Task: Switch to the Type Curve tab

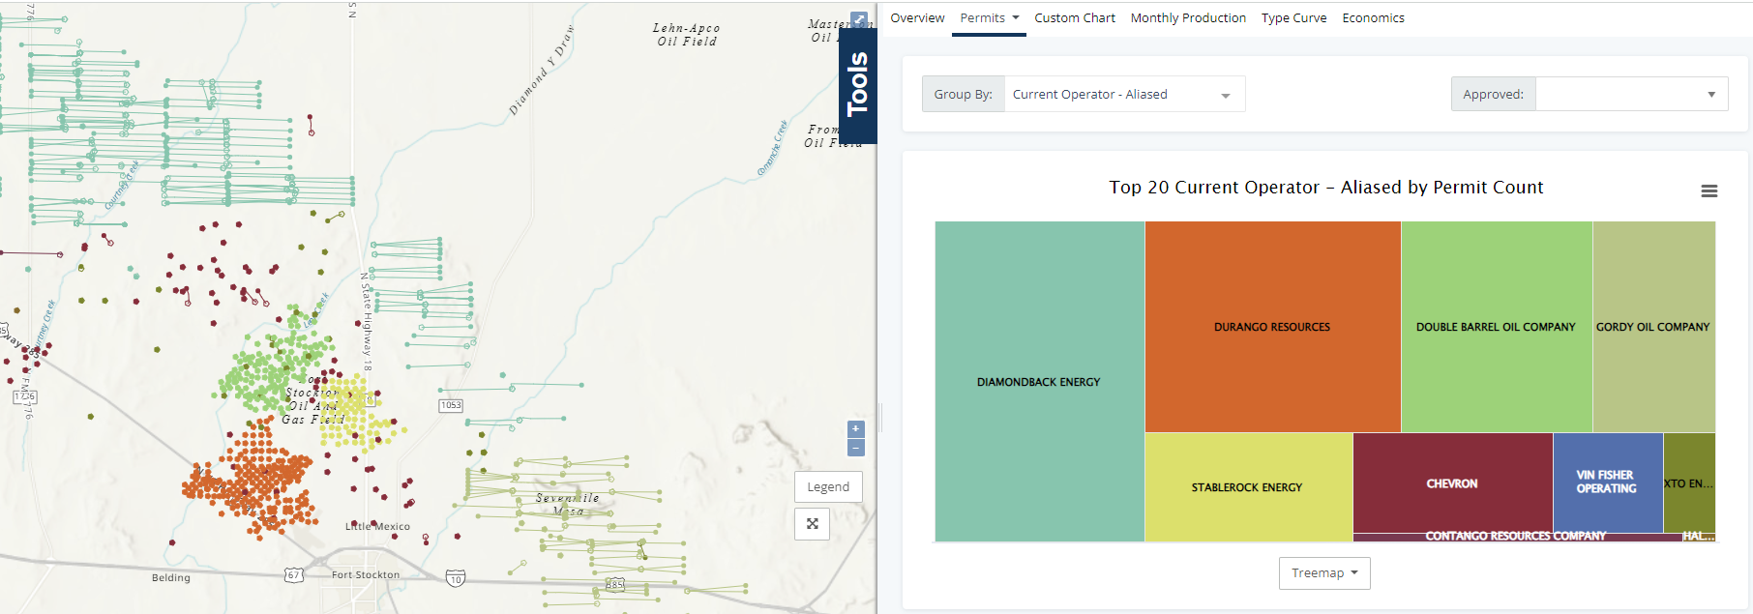Action: pyautogui.click(x=1293, y=17)
